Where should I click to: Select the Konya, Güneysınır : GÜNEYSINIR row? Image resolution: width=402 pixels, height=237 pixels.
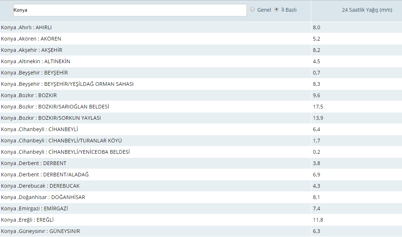(x=201, y=231)
